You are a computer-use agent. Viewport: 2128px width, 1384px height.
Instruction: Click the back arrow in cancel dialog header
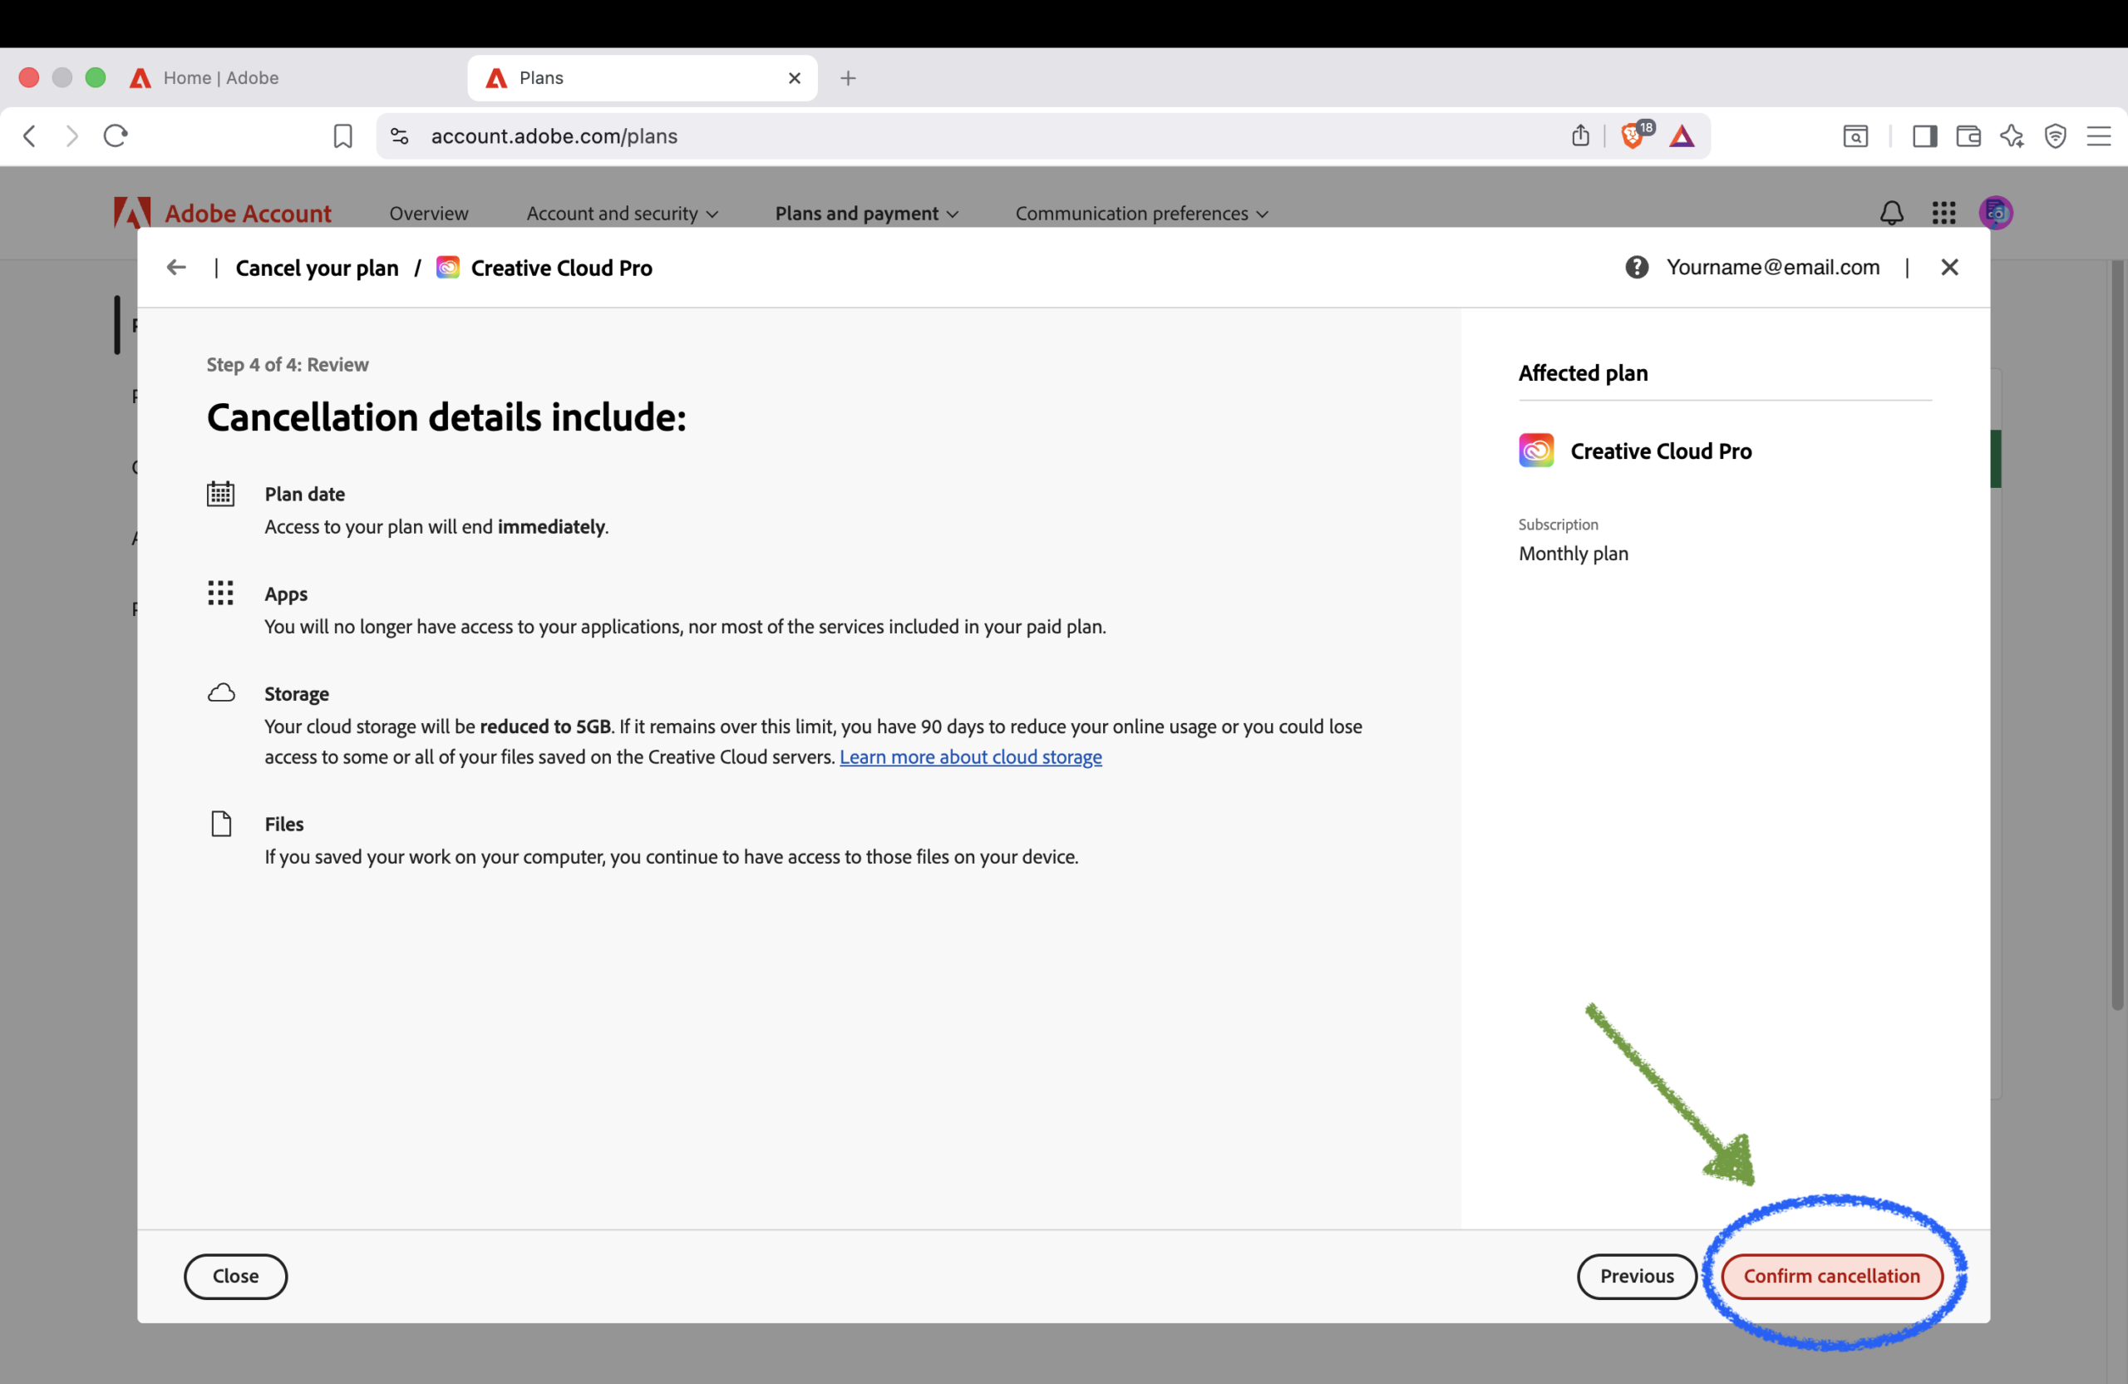[176, 268]
